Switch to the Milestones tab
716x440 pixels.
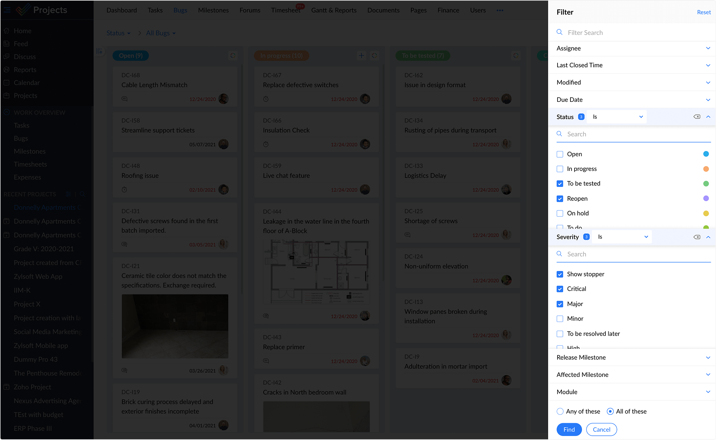point(213,10)
